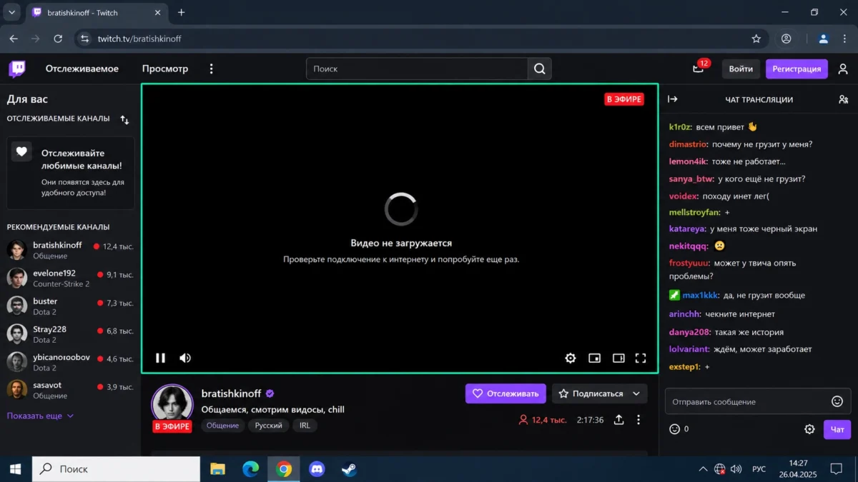Open chat settings gear icon
This screenshot has height=482, width=858.
(x=809, y=429)
